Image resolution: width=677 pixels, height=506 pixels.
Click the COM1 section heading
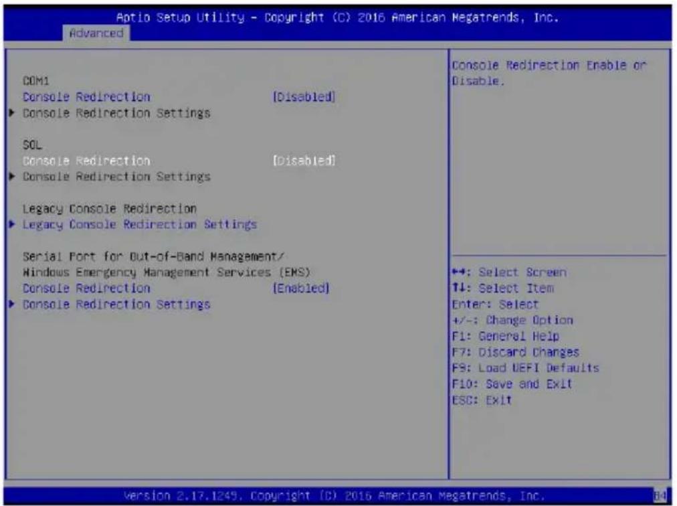[36, 81]
